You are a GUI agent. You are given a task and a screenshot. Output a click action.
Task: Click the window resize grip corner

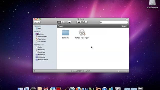pyautogui.click(x=128, y=71)
